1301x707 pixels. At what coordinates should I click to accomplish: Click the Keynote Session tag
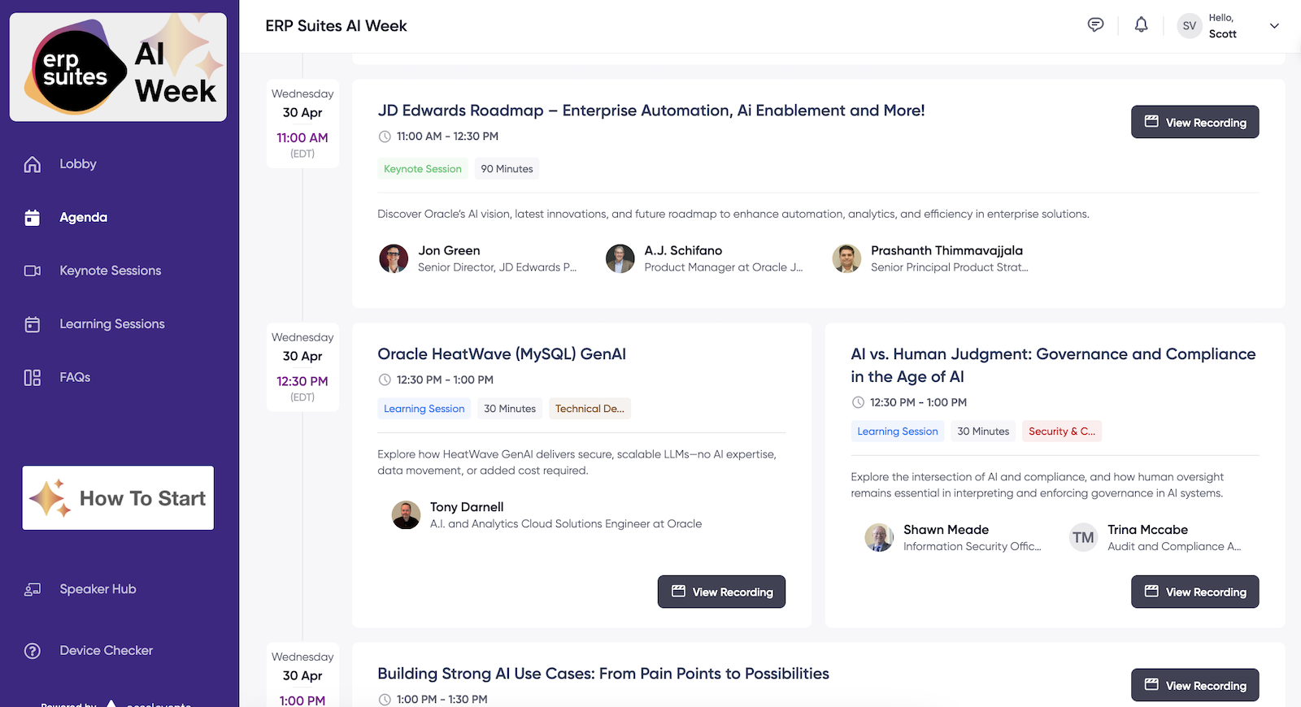423,169
